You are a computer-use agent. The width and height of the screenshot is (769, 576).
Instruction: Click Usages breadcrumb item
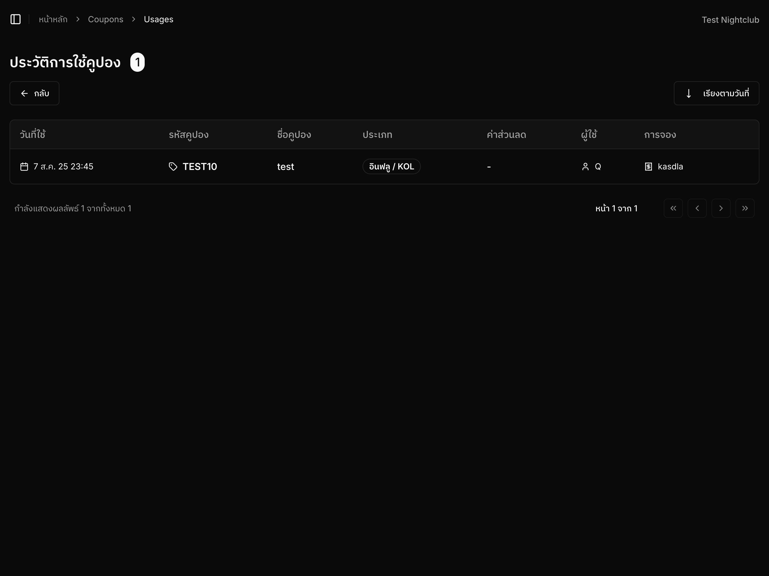158,19
